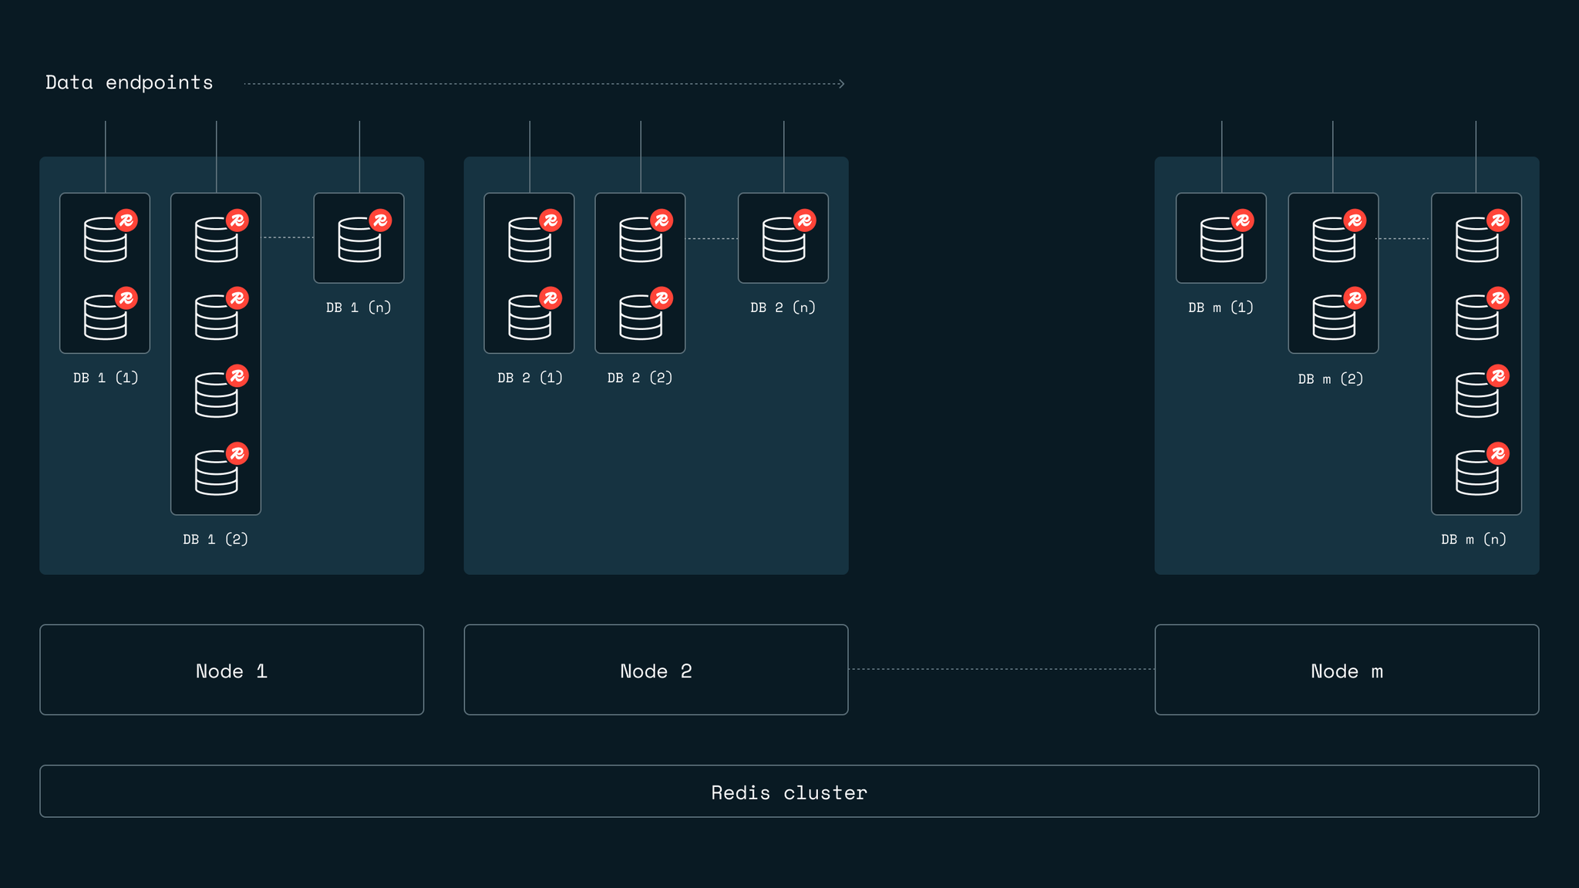Click the top database icon in DB 1 (2)
Screen dimensions: 1579x888
tap(221, 236)
